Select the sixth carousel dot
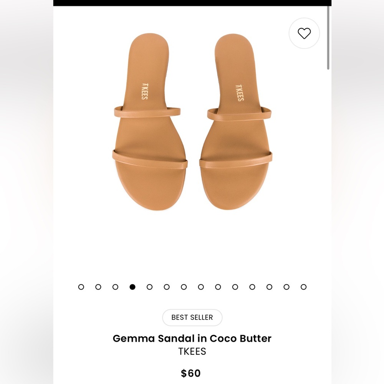This screenshot has width=384, height=384. point(166,287)
